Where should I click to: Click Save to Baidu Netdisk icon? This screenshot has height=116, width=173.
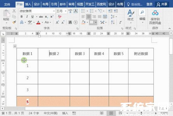pyautogui.click(x=155, y=17)
